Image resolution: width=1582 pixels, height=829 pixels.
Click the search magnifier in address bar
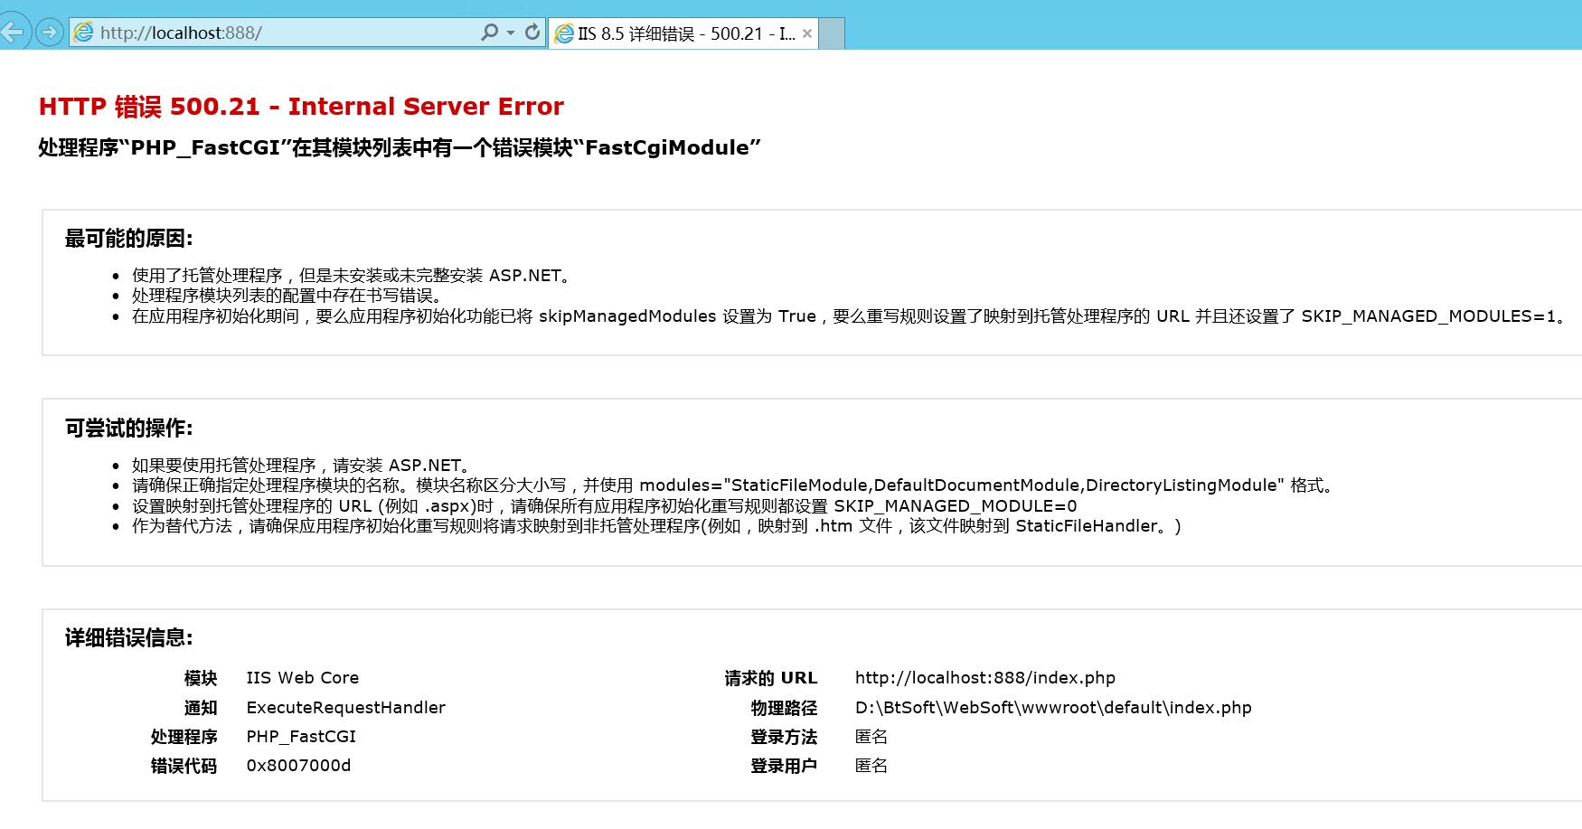tap(489, 33)
